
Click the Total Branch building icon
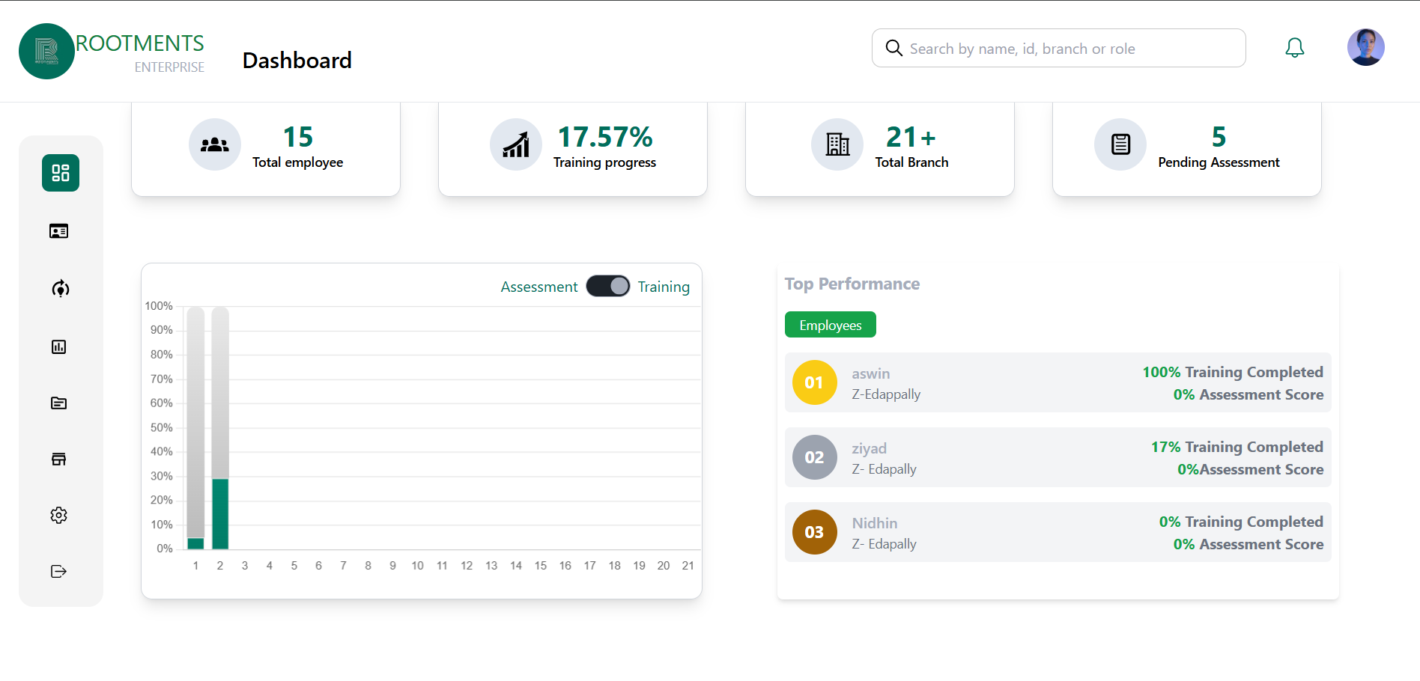click(x=837, y=144)
